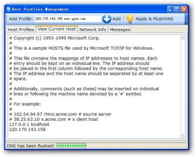Click the 127.0.0.1 localhost line

[29, 124]
